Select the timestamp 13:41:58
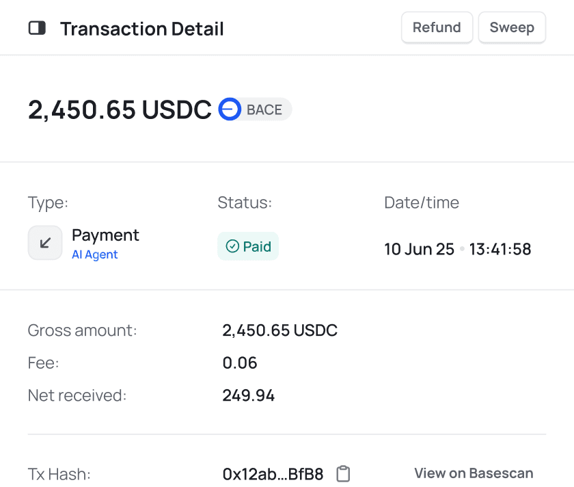Viewport: 574px width, 487px height. coord(500,249)
